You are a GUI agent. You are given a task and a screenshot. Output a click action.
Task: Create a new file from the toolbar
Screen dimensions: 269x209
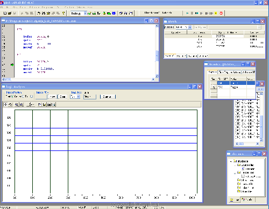(x=5, y=13)
